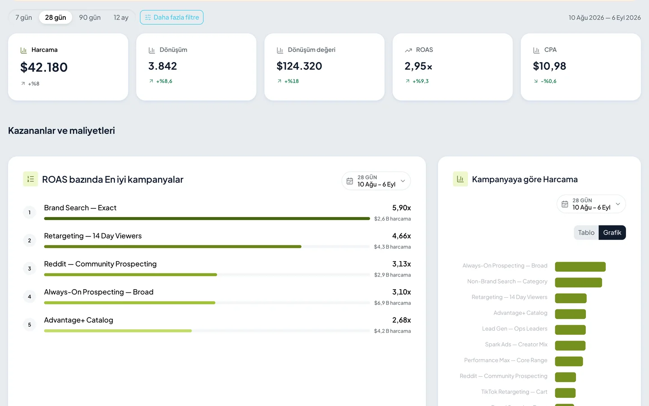This screenshot has height=406, width=649.
Task: Click chart bar for Spark Ads — Creator Mix
Action: pyautogui.click(x=570, y=346)
